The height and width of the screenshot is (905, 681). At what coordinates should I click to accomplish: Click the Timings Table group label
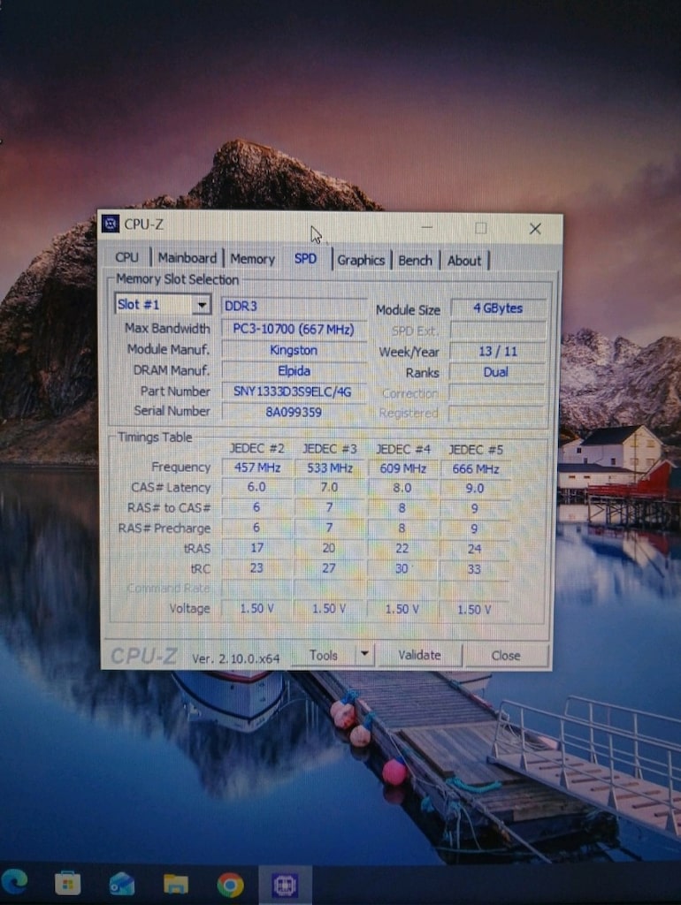155,437
